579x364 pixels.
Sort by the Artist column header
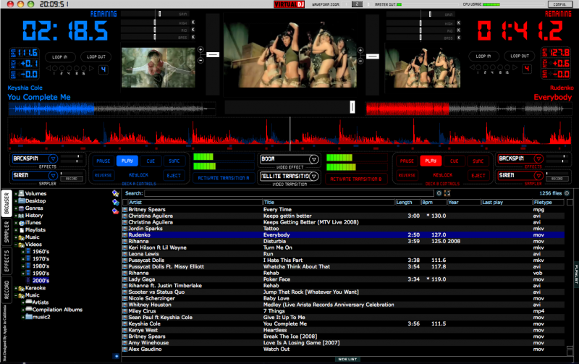tap(195, 203)
